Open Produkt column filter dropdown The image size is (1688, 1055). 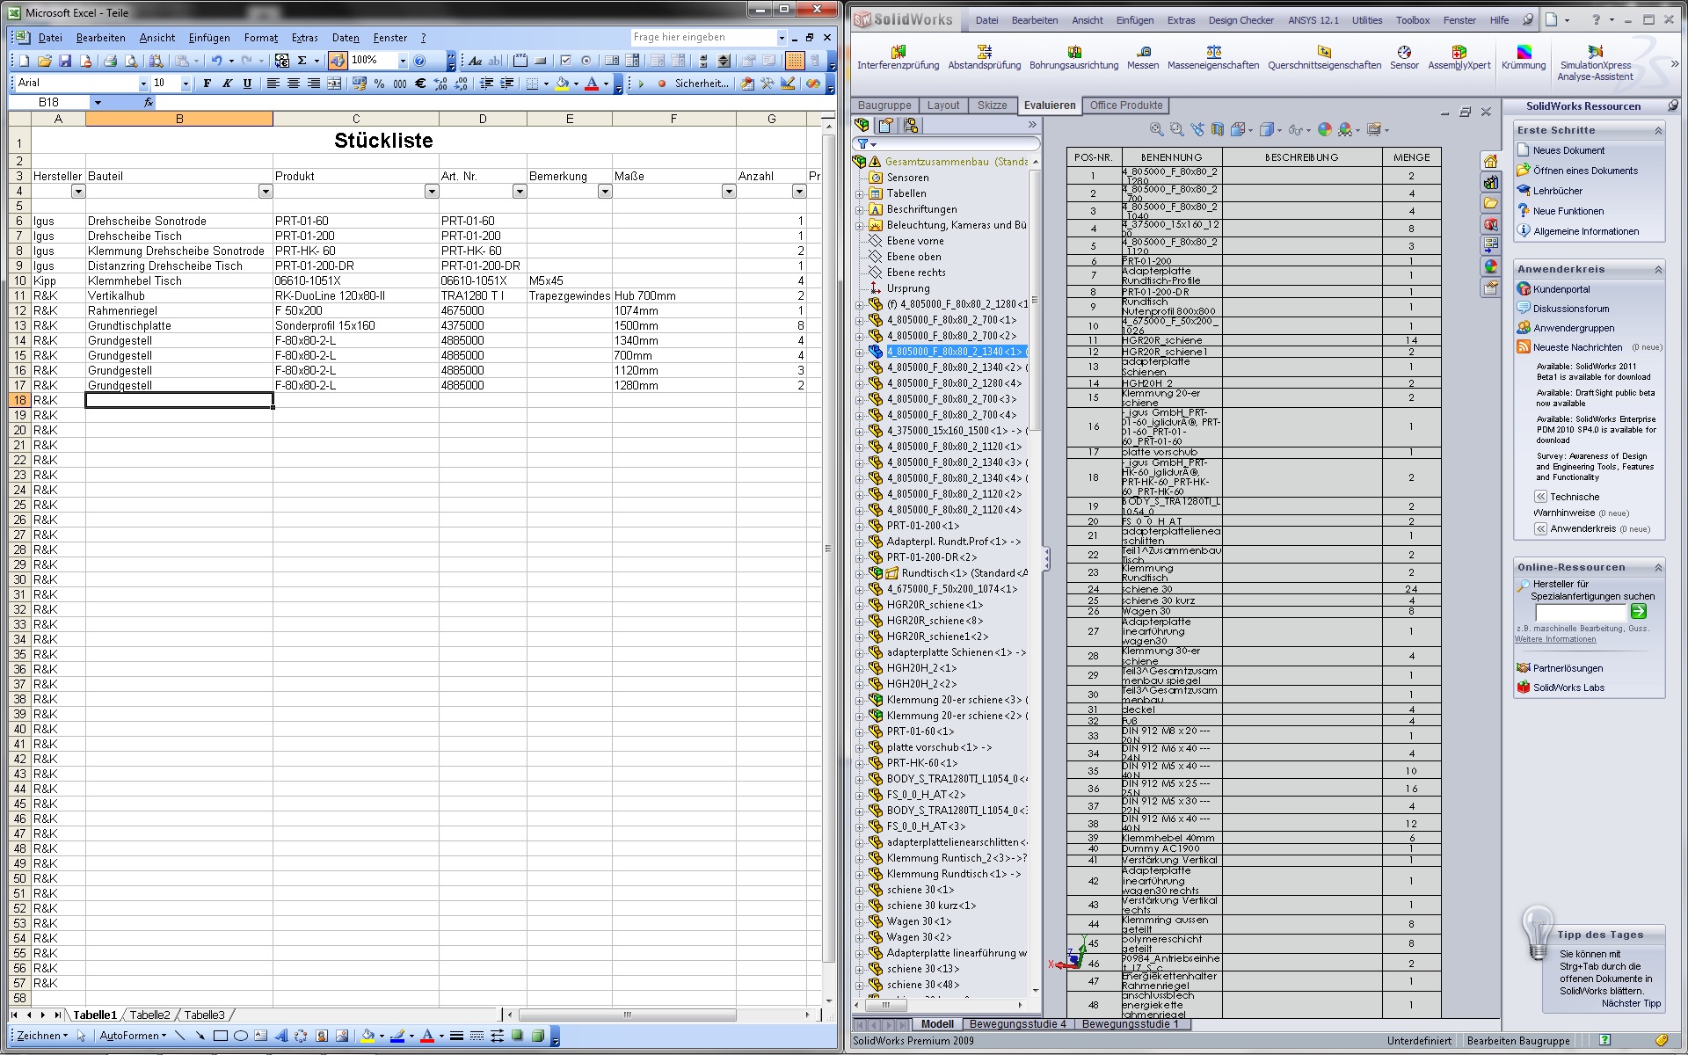click(432, 192)
